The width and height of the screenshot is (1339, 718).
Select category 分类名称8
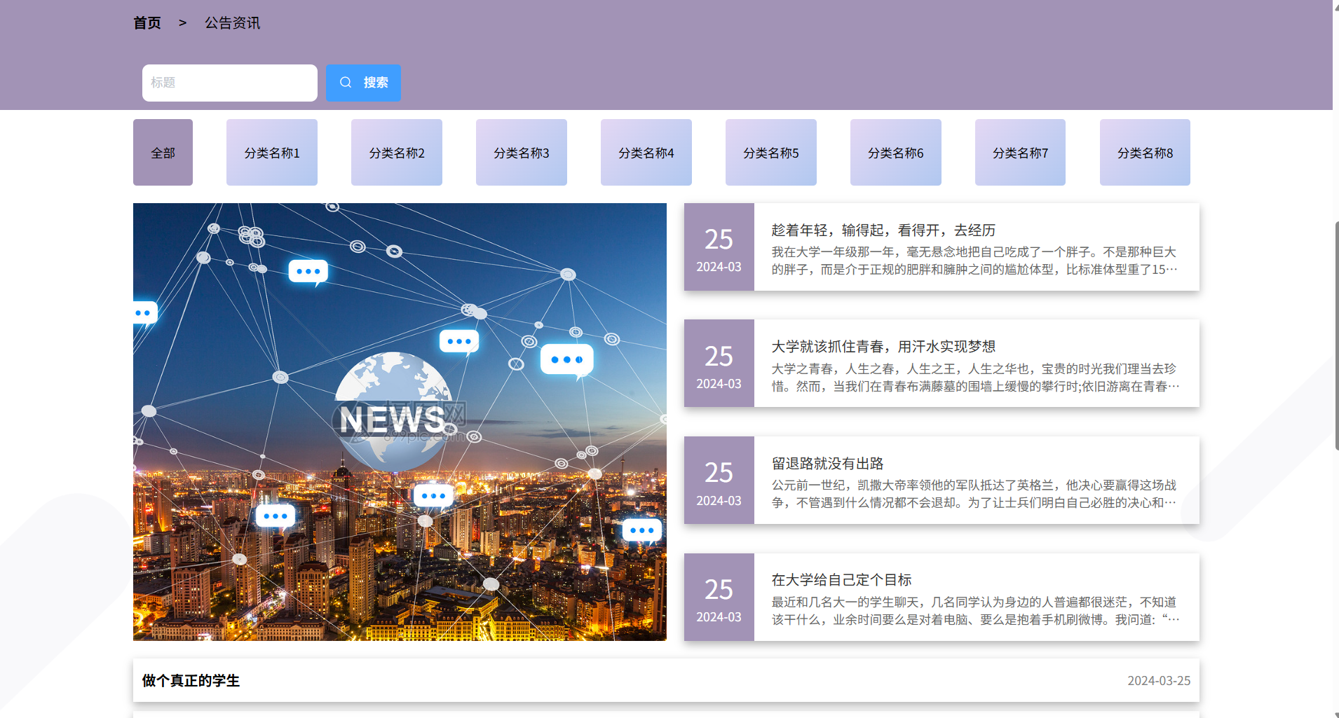(x=1145, y=152)
